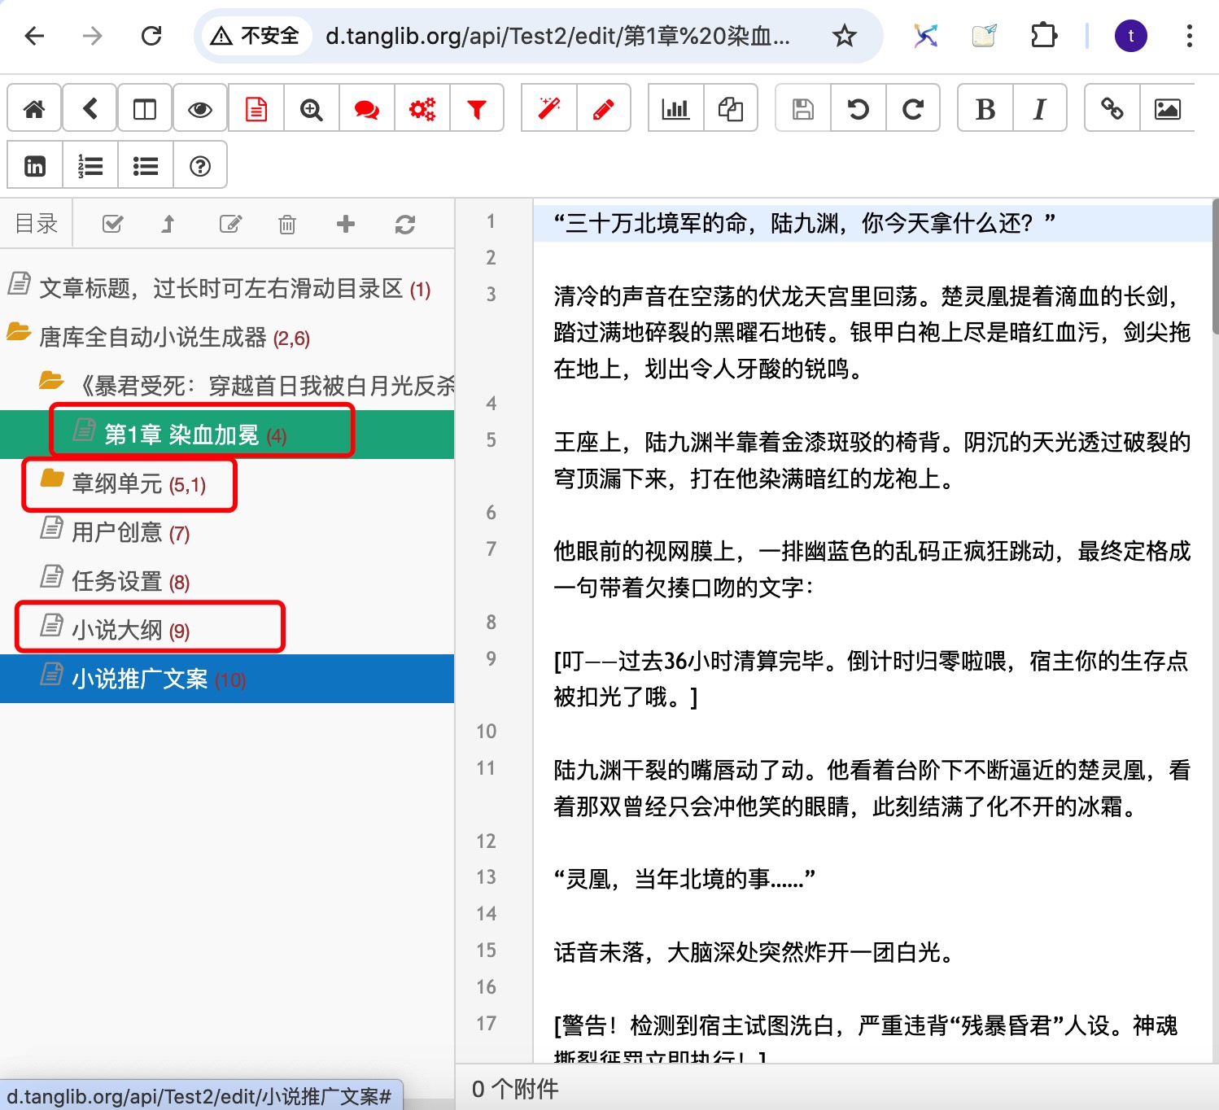The image size is (1219, 1110).
Task: Click the save floppy disk icon
Action: (x=803, y=108)
